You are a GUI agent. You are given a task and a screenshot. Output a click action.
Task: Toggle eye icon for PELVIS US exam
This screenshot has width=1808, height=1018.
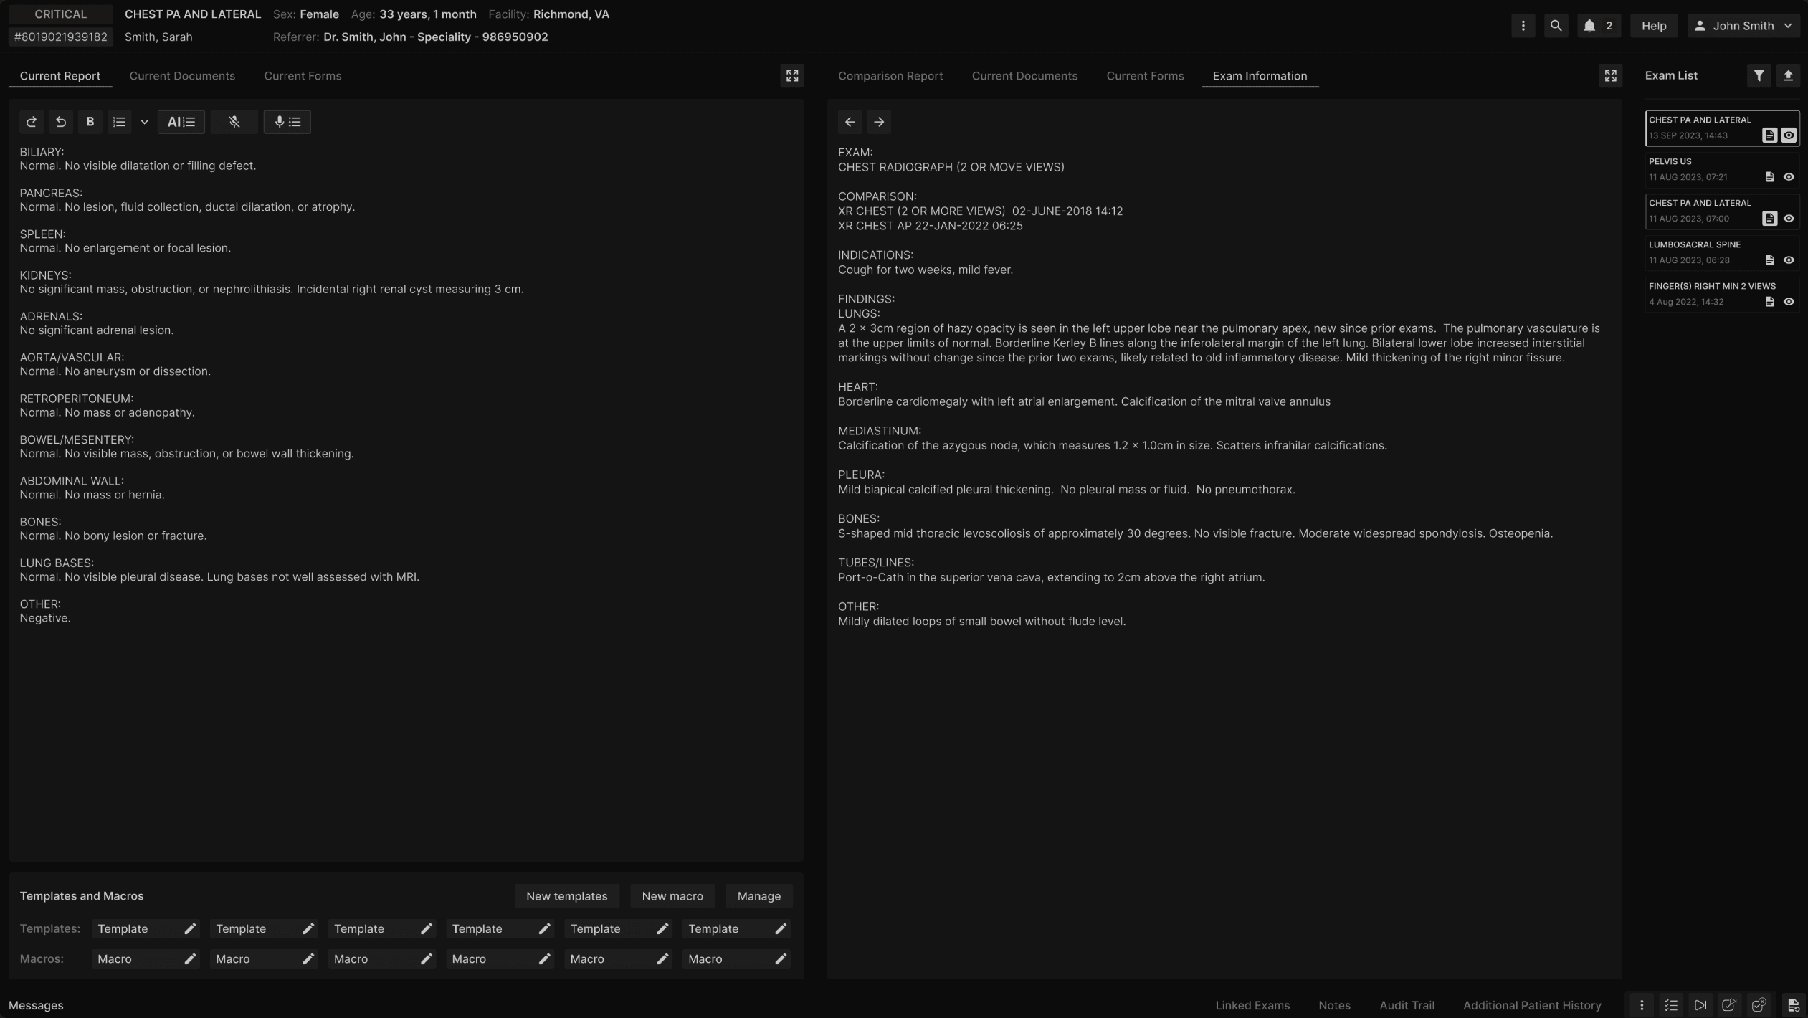tap(1789, 177)
